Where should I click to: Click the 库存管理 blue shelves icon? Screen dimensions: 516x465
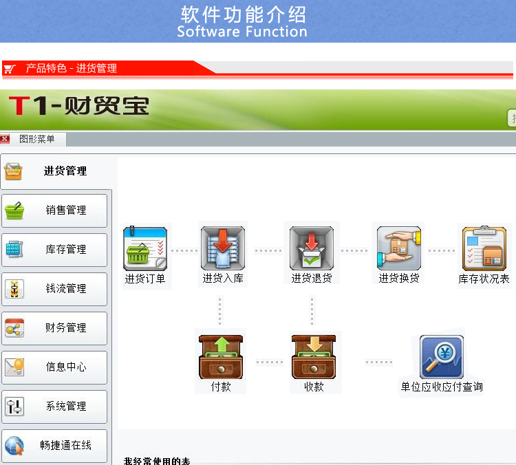pyautogui.click(x=14, y=249)
